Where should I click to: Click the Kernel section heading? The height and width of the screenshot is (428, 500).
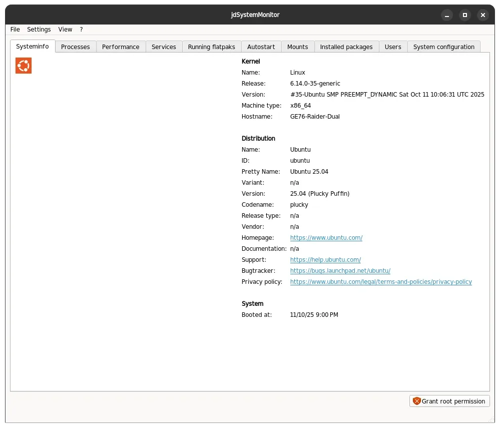[251, 61]
